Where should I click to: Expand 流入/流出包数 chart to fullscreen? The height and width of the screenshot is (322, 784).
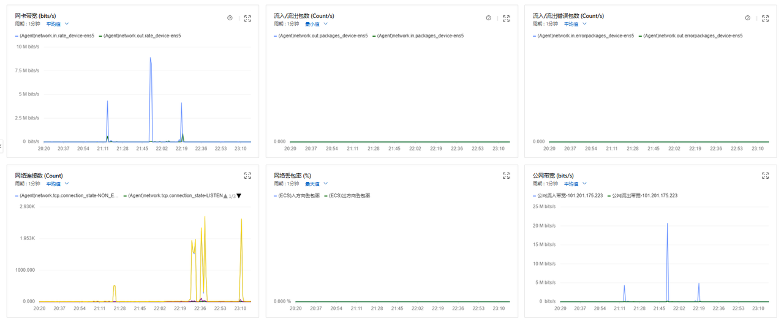pos(506,18)
